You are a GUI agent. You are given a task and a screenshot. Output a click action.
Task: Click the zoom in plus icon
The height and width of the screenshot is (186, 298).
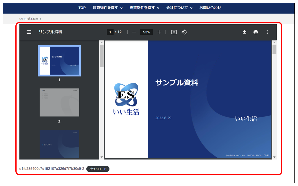[159, 32]
